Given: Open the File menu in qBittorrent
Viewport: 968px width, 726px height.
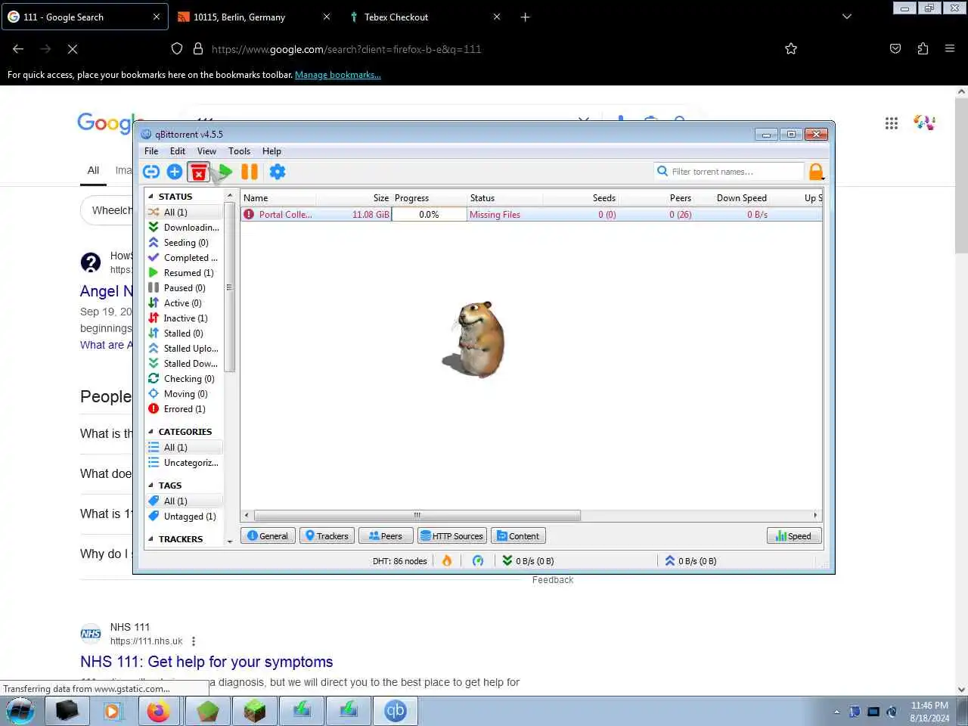Looking at the screenshot, I should click(x=151, y=151).
